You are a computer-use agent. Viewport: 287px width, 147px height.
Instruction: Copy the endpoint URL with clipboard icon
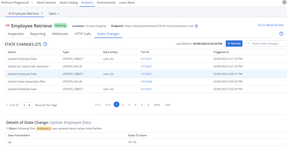coord(196,26)
